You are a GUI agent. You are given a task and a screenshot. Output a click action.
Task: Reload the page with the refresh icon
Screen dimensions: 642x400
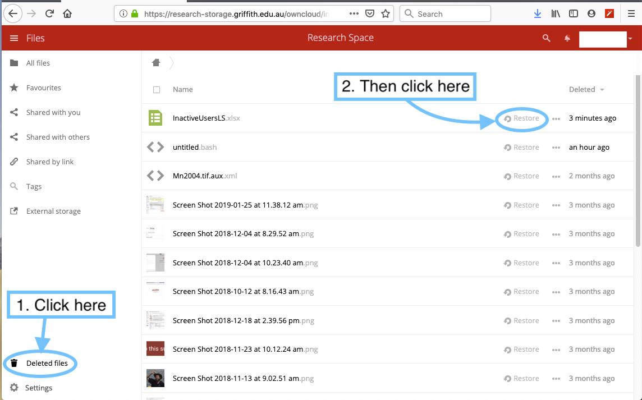pos(49,13)
